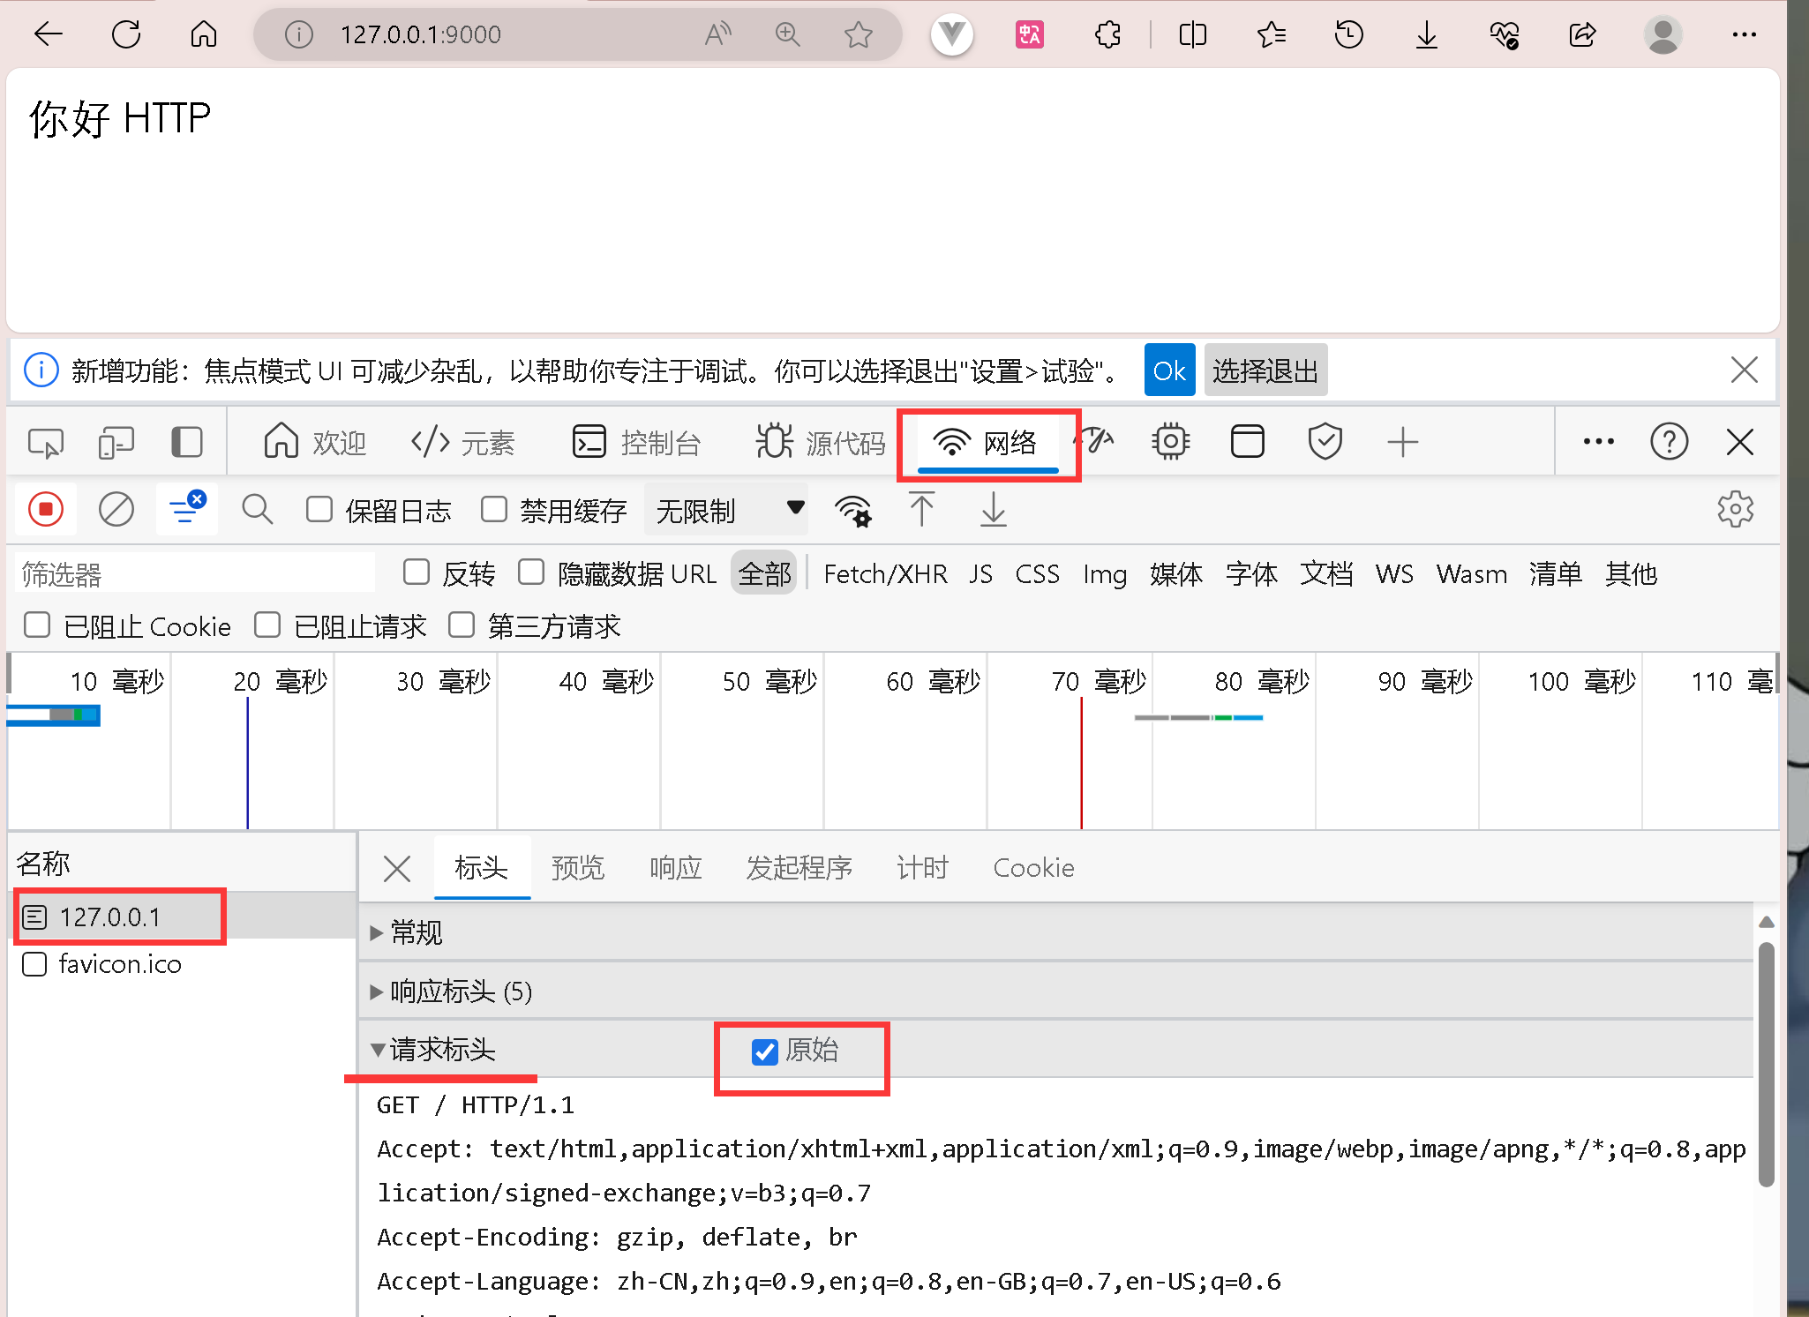This screenshot has height=1317, width=1809.
Task: Click the Ok button in info banner
Action: click(x=1169, y=370)
